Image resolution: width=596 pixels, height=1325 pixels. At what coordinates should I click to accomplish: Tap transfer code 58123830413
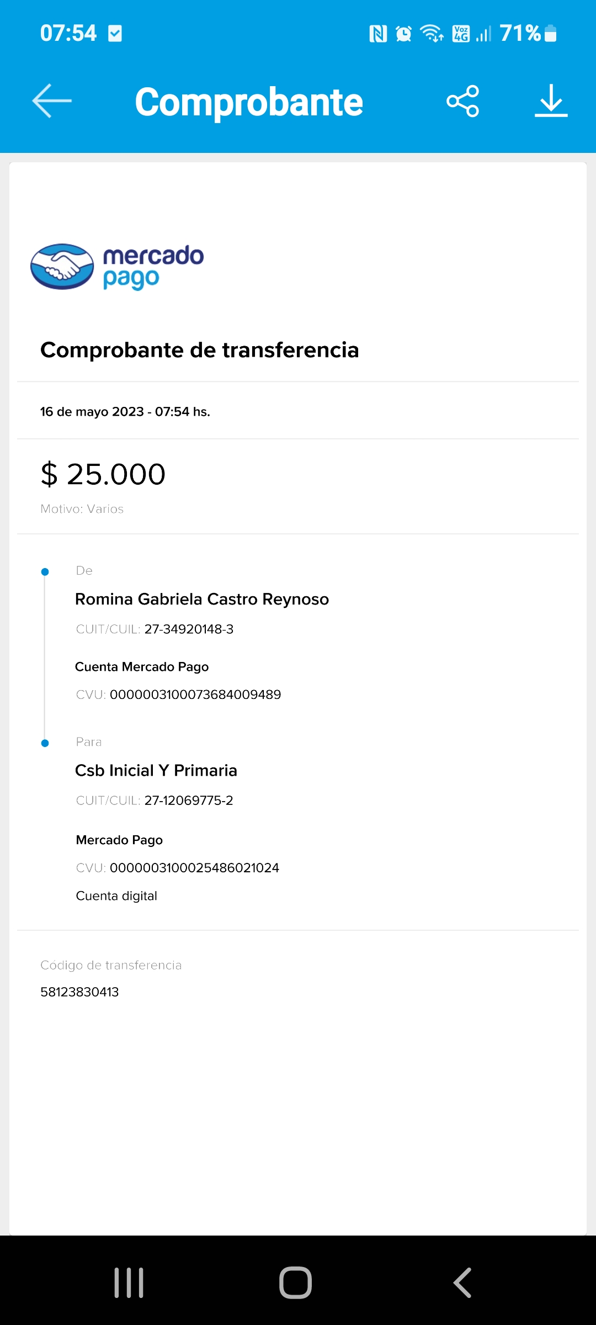79,992
